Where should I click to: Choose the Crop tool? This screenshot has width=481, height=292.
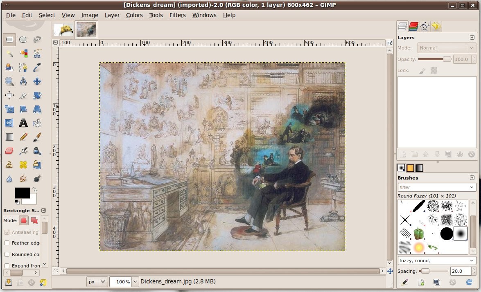(x=23, y=95)
